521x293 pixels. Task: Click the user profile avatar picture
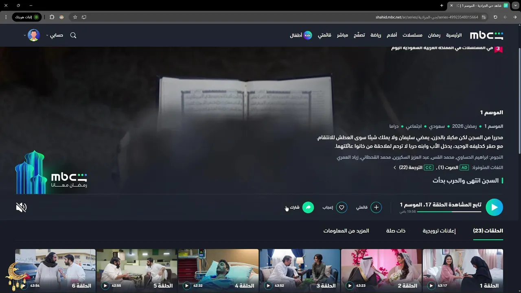34,35
